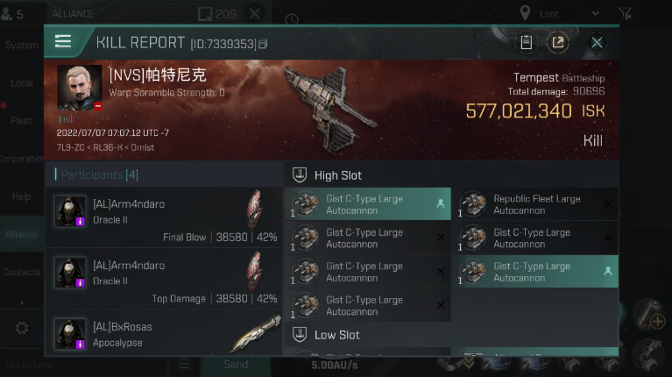Viewport: 672px width, 377px height.
Task: Share the kill report externally
Action: [x=557, y=42]
